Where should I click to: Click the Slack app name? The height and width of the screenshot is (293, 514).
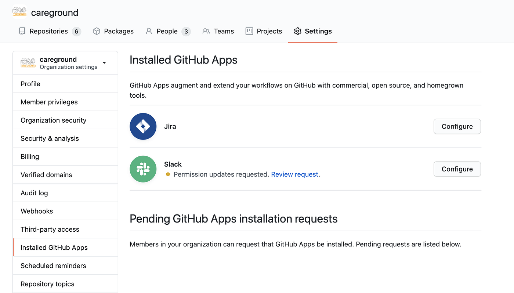[173, 164]
